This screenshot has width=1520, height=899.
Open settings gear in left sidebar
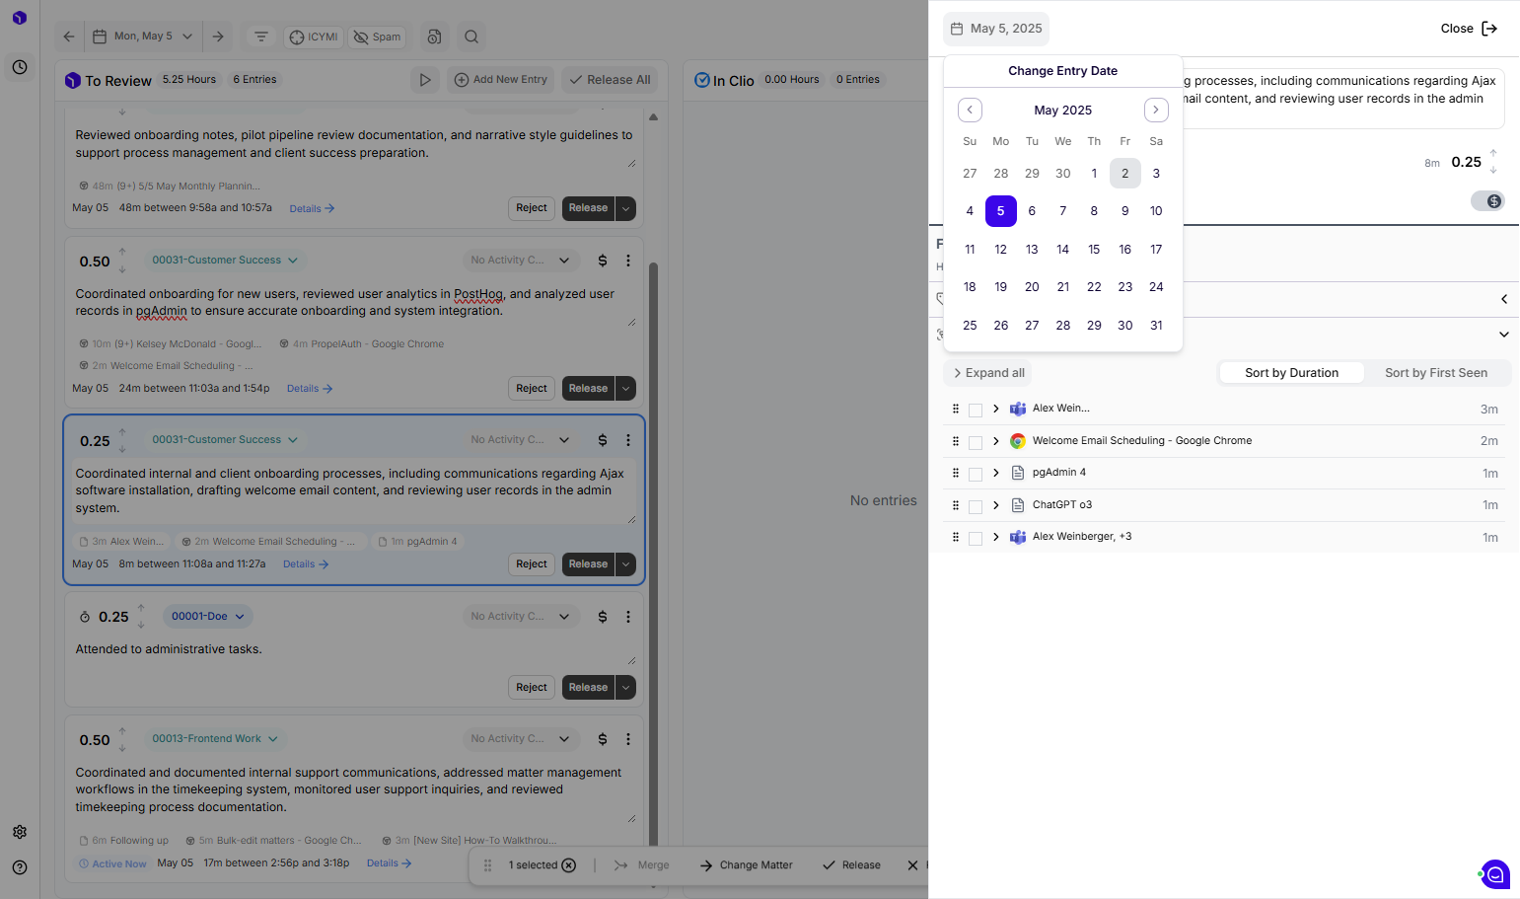pos(20,832)
